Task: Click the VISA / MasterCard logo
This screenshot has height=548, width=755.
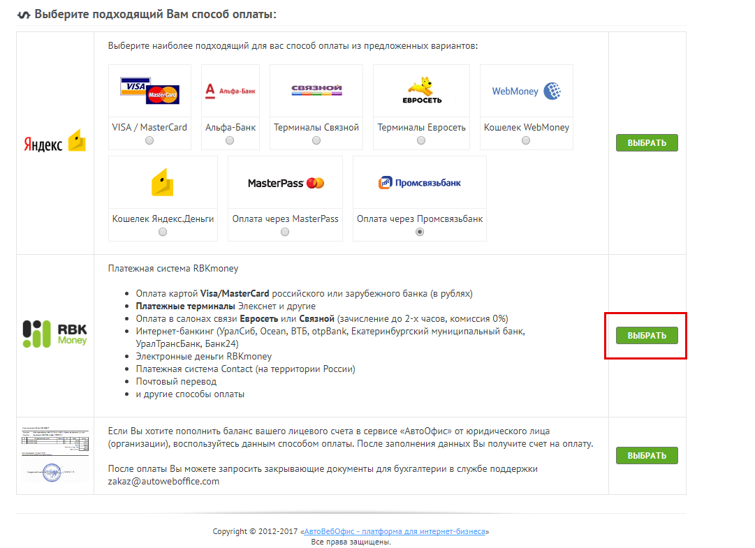Action: [x=149, y=91]
